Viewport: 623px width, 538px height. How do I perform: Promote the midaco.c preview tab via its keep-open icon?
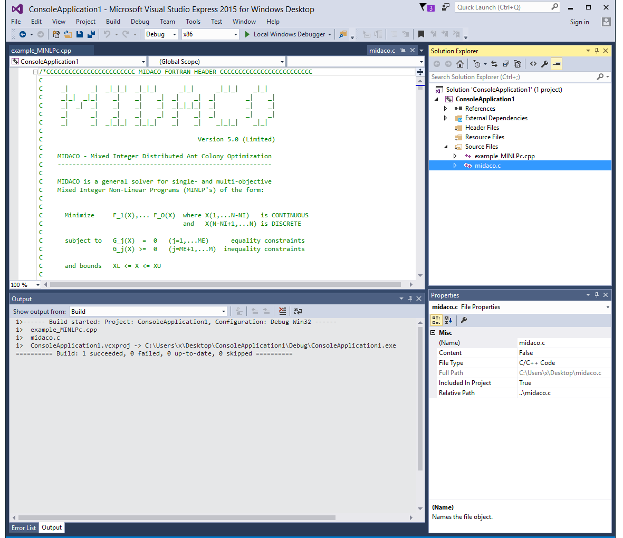(x=403, y=51)
